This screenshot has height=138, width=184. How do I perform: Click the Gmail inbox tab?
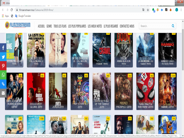(6, 3)
